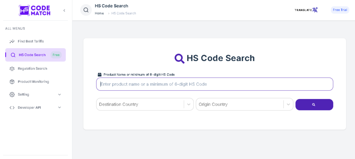Image resolution: width=355 pixels, height=159 pixels.
Task: Click the Find Best Tariffs chart icon
Action: click(12, 41)
